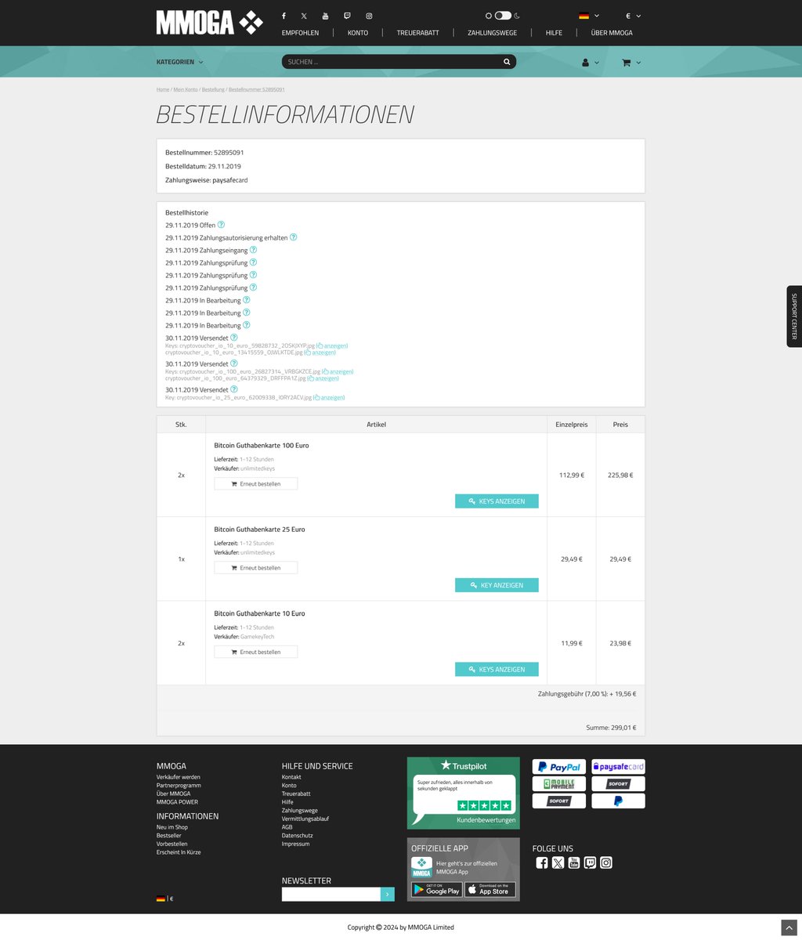Open MMOGA Facebook page from header
This screenshot has height=940, width=802.
click(x=284, y=16)
